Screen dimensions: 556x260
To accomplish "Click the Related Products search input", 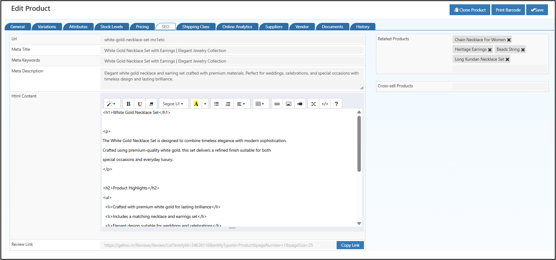I will [500, 68].
